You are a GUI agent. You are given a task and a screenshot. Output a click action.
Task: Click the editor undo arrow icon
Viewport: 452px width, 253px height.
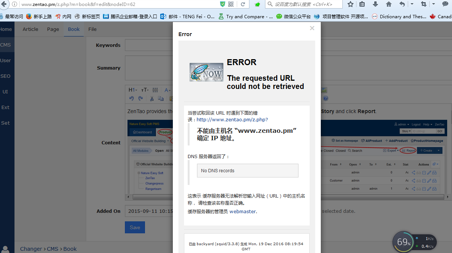(x=131, y=99)
